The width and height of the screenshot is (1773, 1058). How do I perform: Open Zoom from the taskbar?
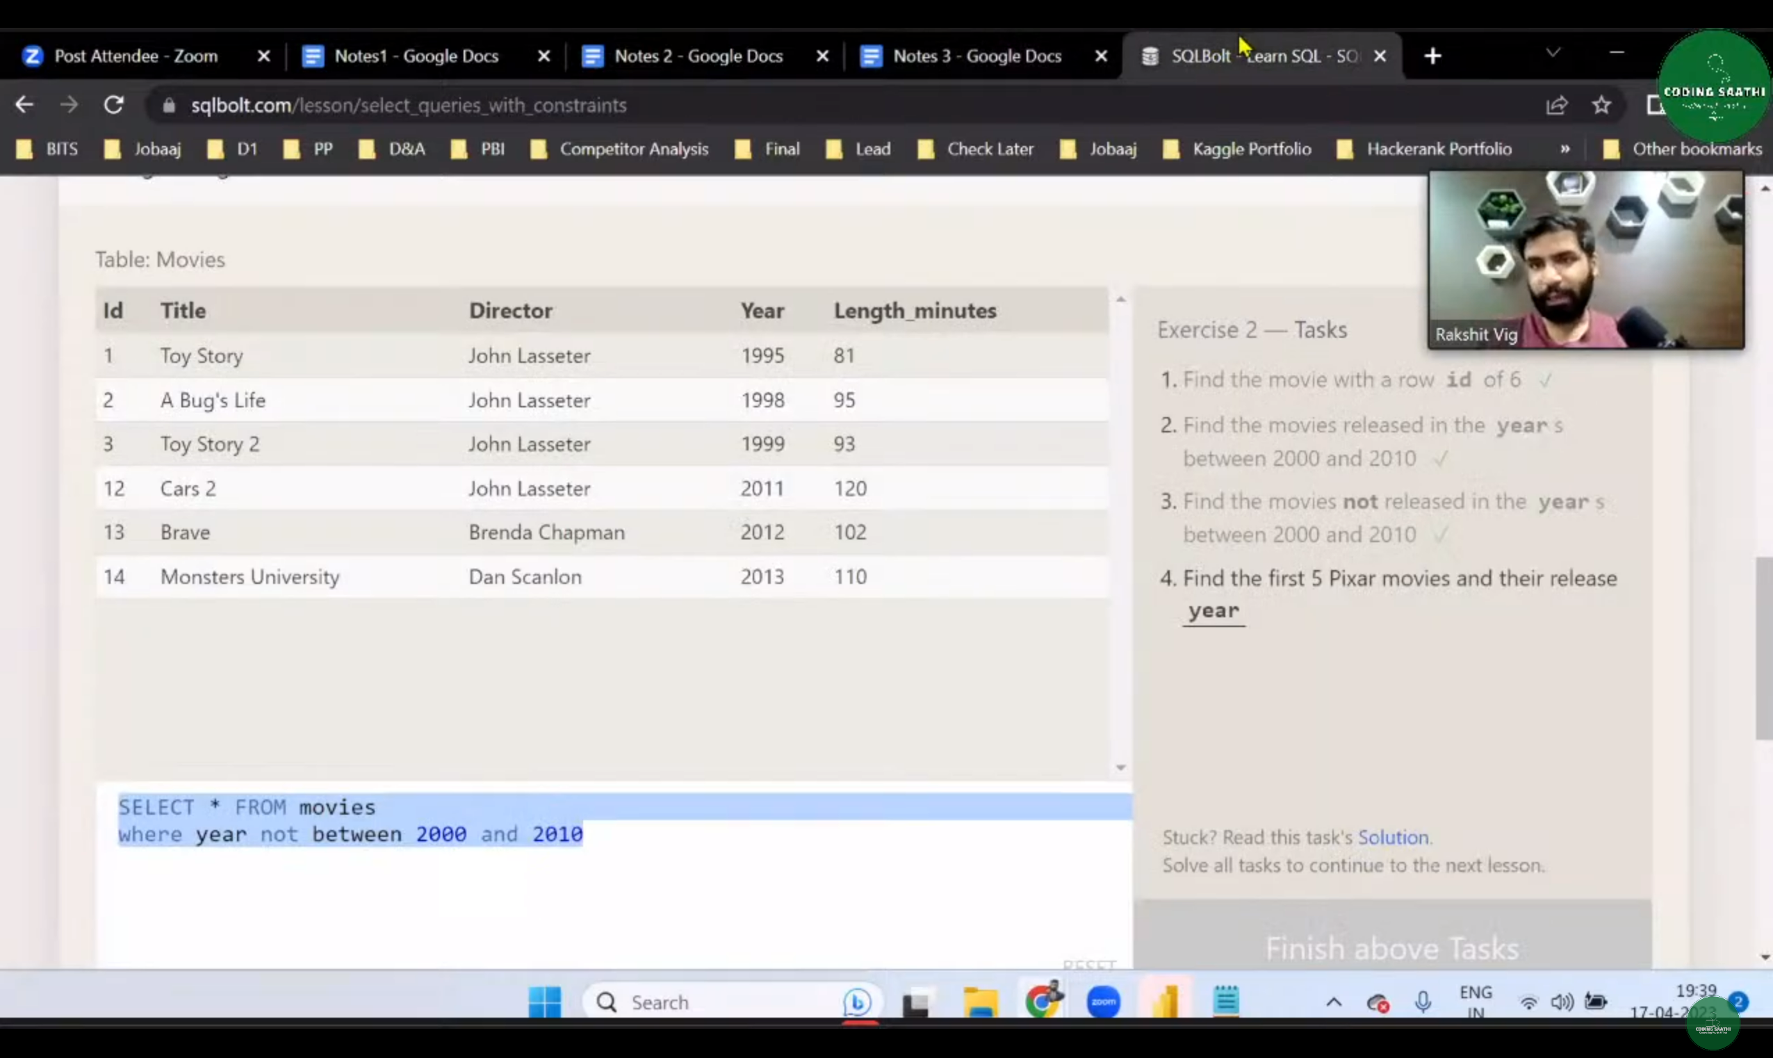1103,1002
